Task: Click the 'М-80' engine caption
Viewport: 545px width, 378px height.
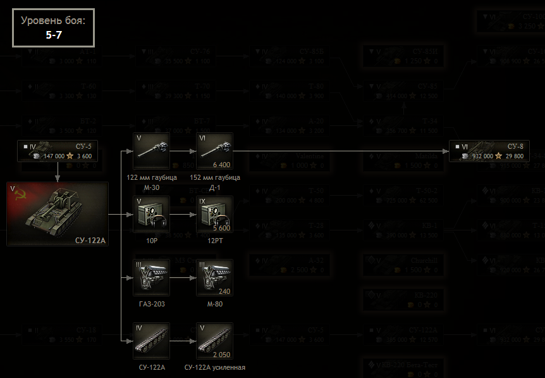Action: point(215,304)
